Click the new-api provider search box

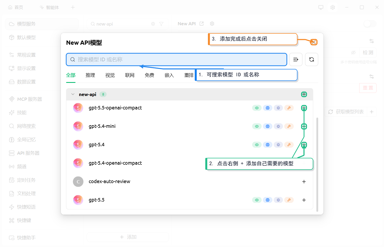click(128, 24)
